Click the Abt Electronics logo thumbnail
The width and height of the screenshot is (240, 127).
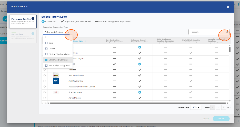56,81
